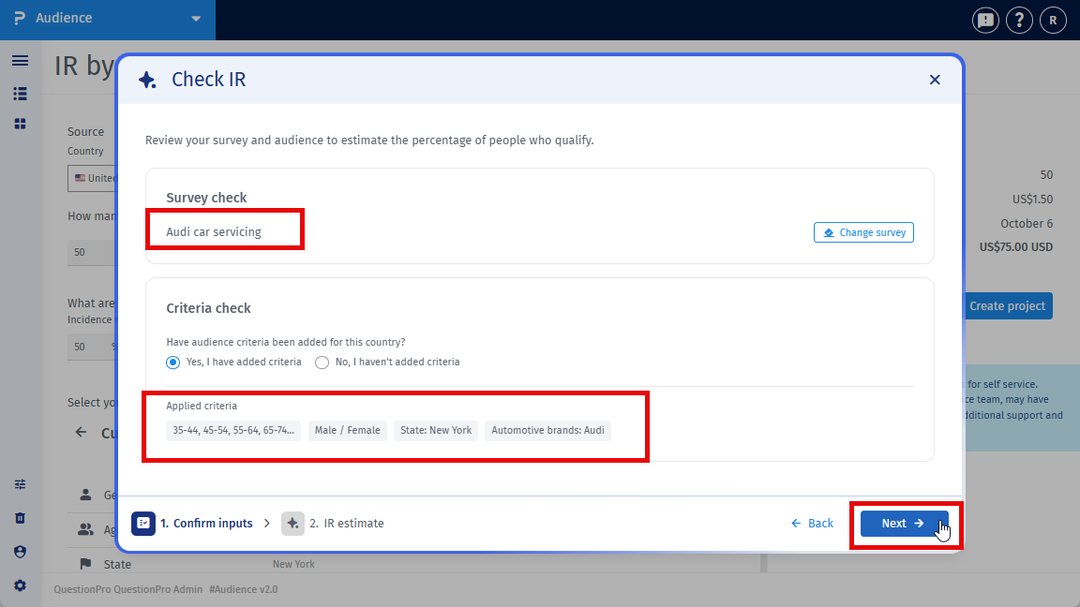Click the list view sidebar icon
The image size is (1080, 607).
click(x=20, y=94)
